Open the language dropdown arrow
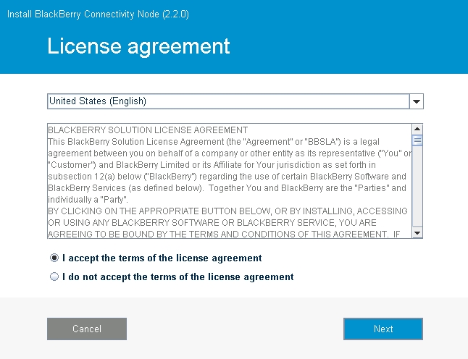 (416, 101)
